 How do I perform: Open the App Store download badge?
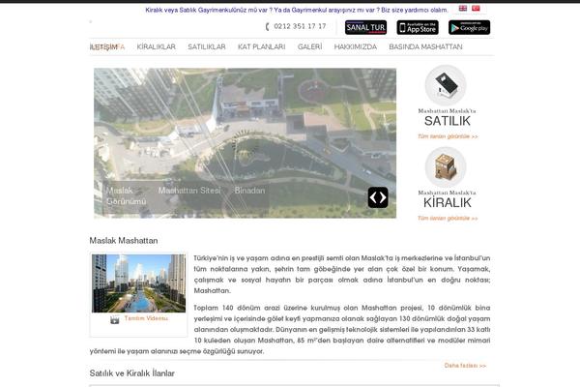[418, 27]
